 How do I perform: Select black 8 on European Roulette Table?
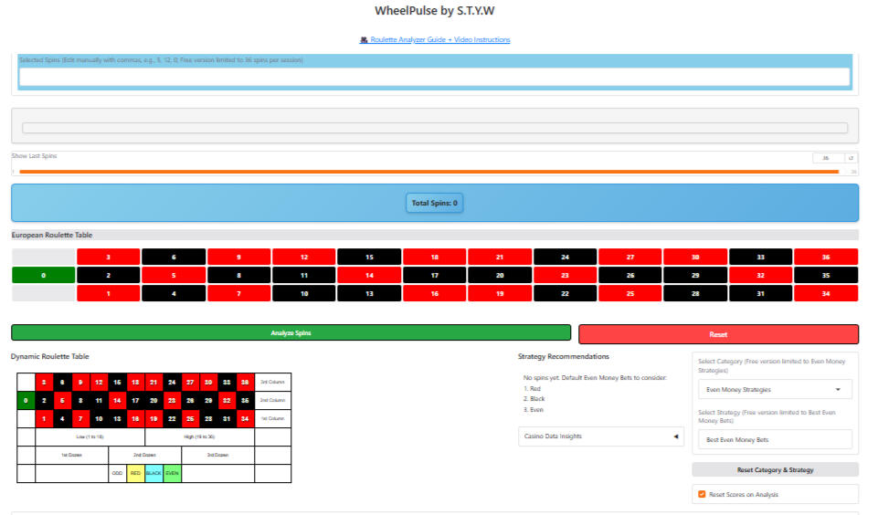coord(239,276)
